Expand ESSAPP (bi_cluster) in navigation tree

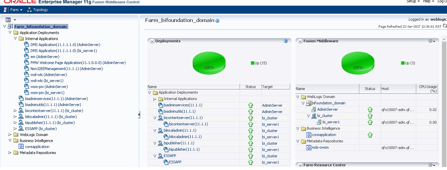15,129
